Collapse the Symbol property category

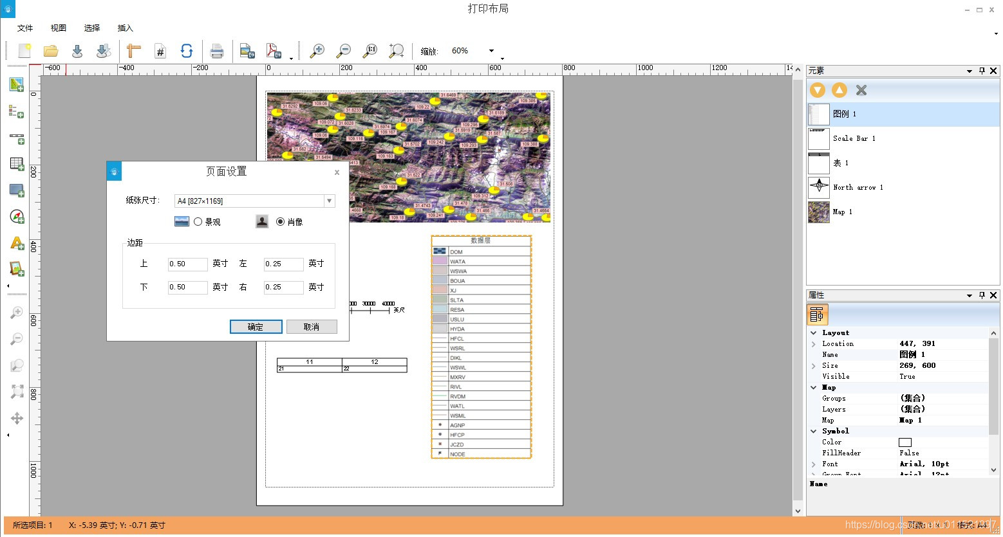tap(813, 432)
